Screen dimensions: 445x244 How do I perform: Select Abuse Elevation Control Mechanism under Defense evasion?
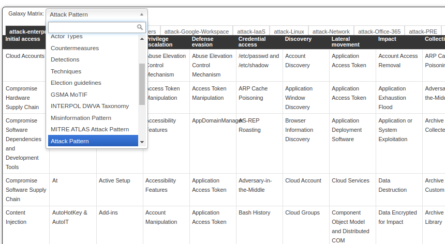pyautogui.click(x=212, y=65)
